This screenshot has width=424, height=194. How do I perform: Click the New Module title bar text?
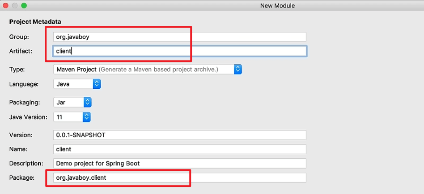click(277, 5)
